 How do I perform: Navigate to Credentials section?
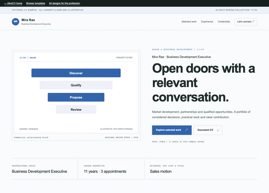tap(224, 21)
